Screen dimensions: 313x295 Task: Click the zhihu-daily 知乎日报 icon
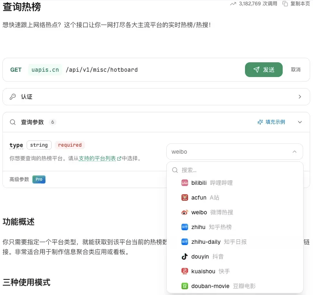(x=184, y=242)
